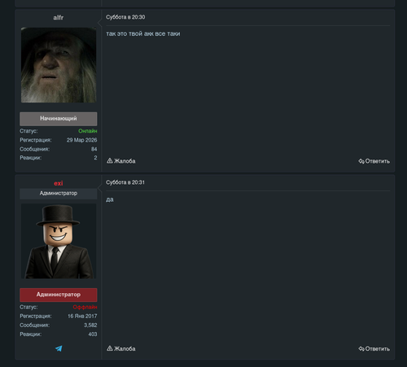Click exi's reactions count 403
This screenshot has height=367, width=407.
coord(93,334)
